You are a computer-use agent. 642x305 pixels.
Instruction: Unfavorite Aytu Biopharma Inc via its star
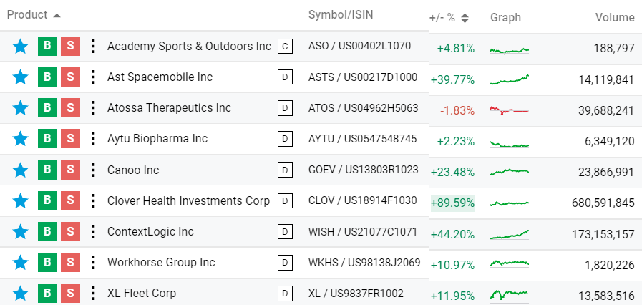click(20, 139)
